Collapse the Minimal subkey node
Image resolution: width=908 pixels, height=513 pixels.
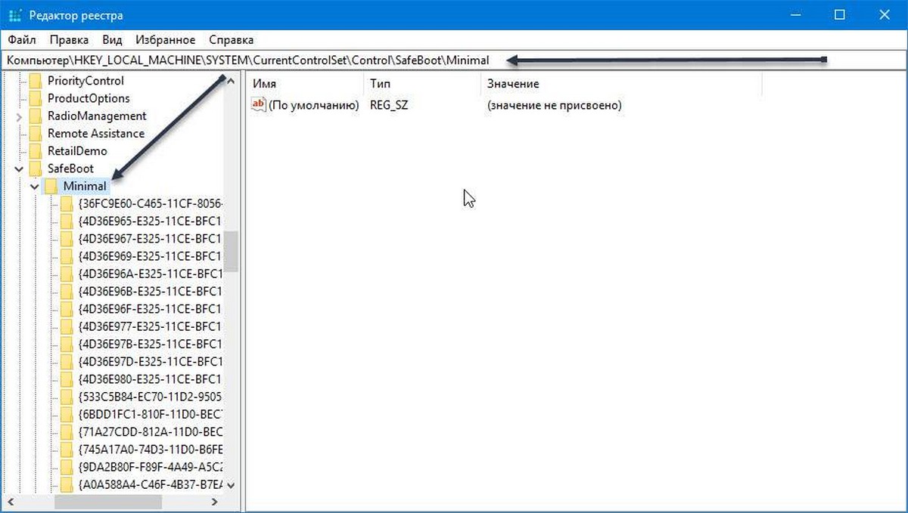point(34,186)
